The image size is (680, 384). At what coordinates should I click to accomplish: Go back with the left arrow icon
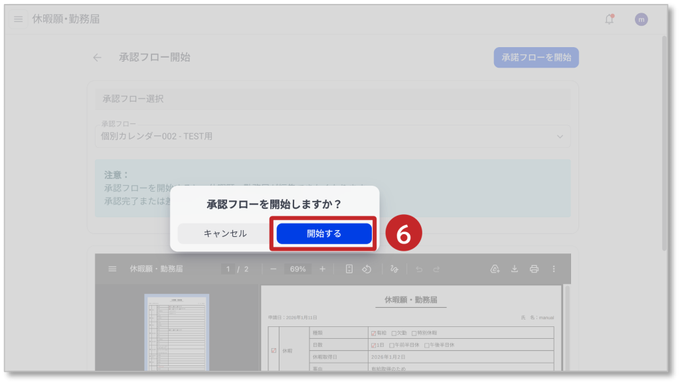(x=98, y=58)
